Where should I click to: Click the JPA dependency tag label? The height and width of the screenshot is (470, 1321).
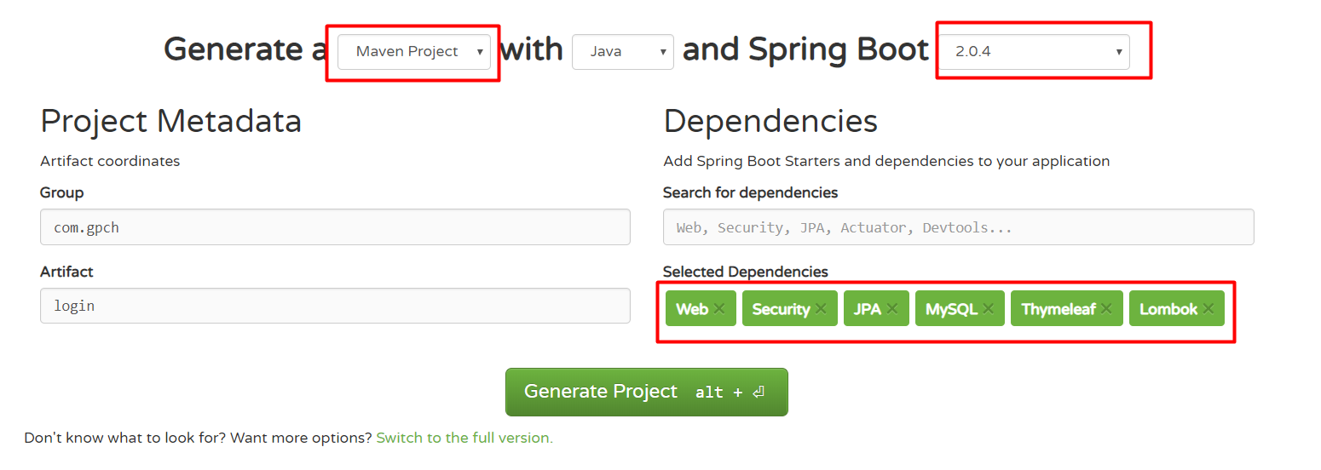coord(867,309)
